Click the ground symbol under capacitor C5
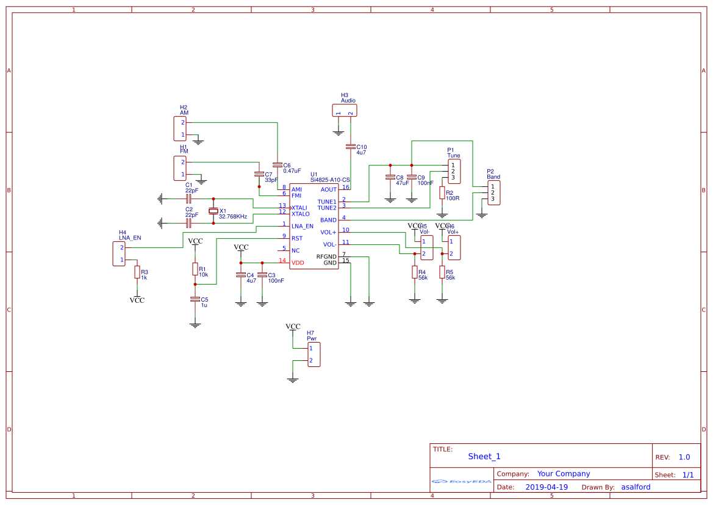The height and width of the screenshot is (505, 713). 195,325
